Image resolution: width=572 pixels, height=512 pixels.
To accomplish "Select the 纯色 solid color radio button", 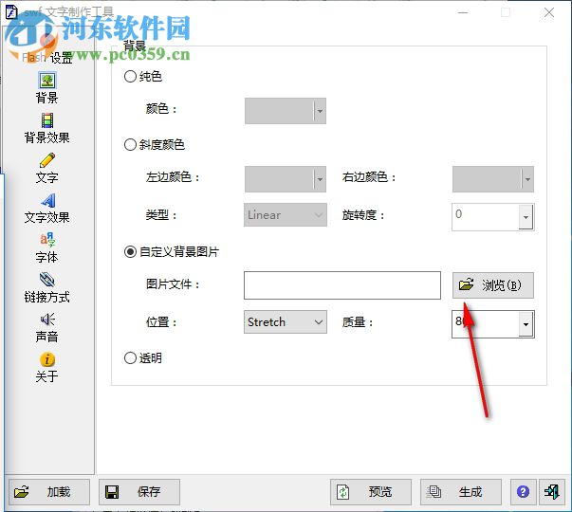I will [x=130, y=76].
